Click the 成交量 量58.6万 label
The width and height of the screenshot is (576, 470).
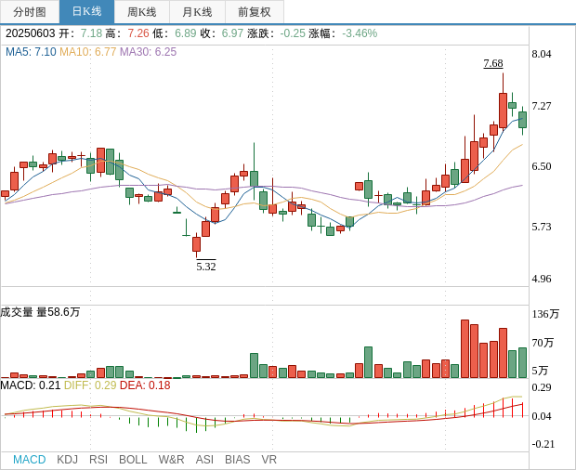click(x=40, y=312)
